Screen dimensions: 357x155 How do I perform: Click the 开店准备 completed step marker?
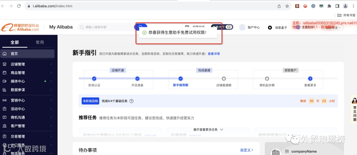pyautogui.click(x=137, y=78)
